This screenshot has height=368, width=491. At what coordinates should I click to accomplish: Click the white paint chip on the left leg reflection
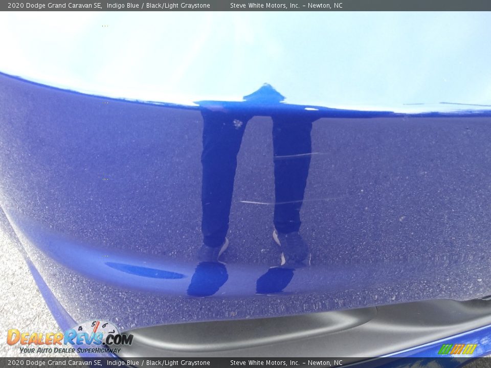click(x=237, y=123)
